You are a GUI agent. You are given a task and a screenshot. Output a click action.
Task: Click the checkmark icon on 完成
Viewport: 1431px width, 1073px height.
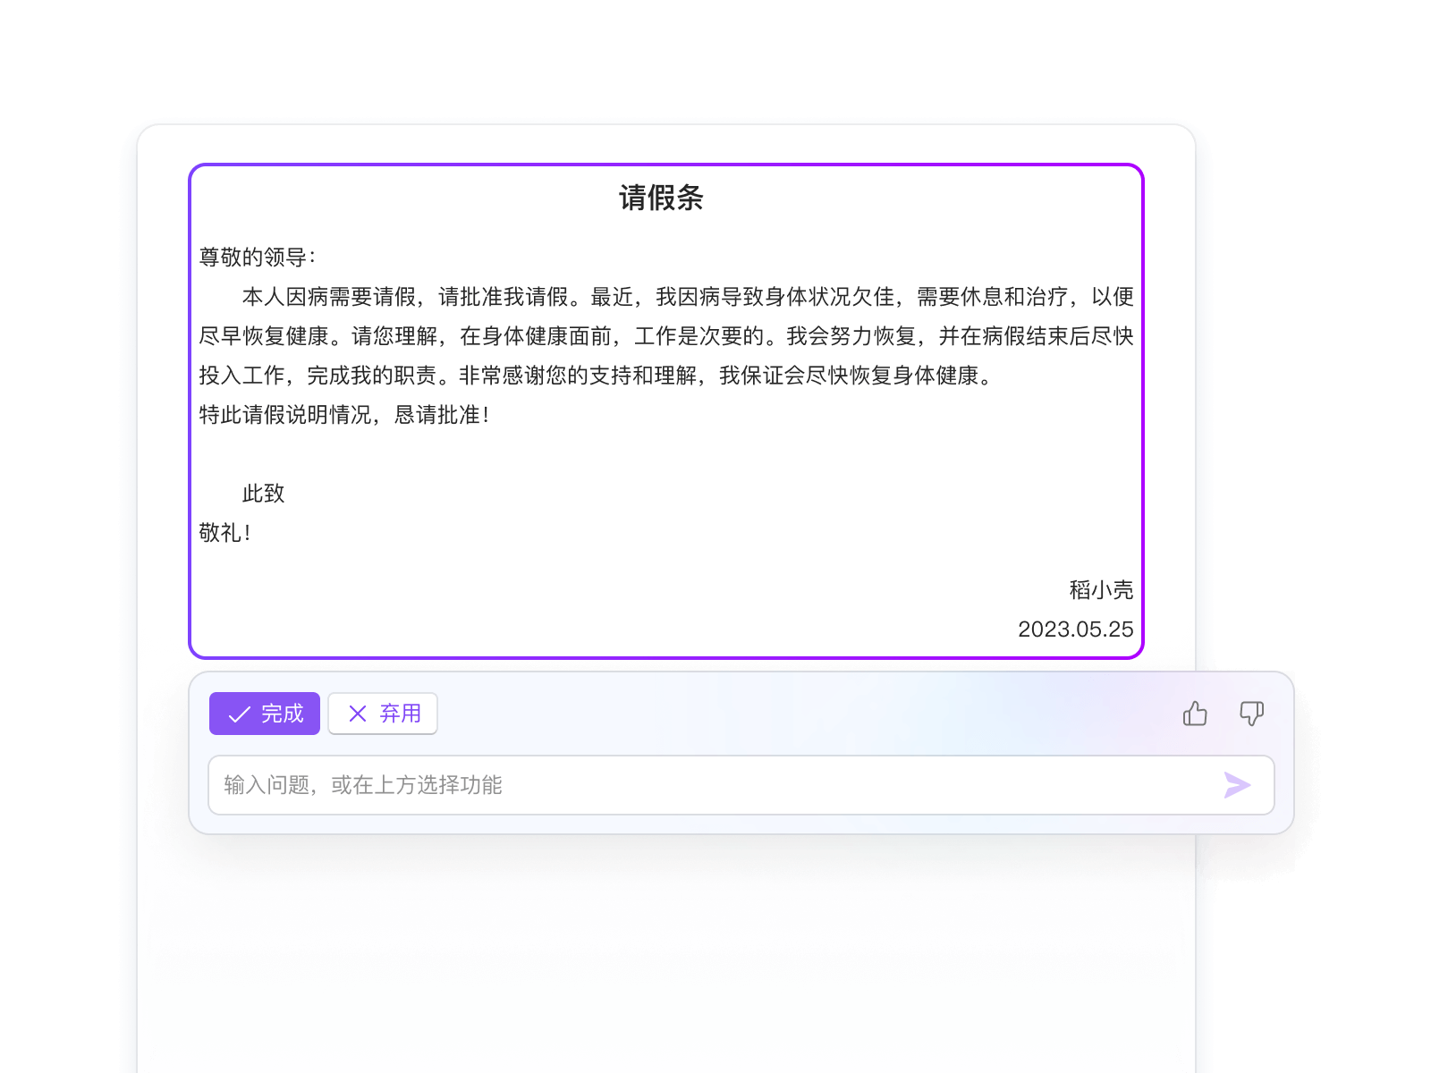coord(239,714)
